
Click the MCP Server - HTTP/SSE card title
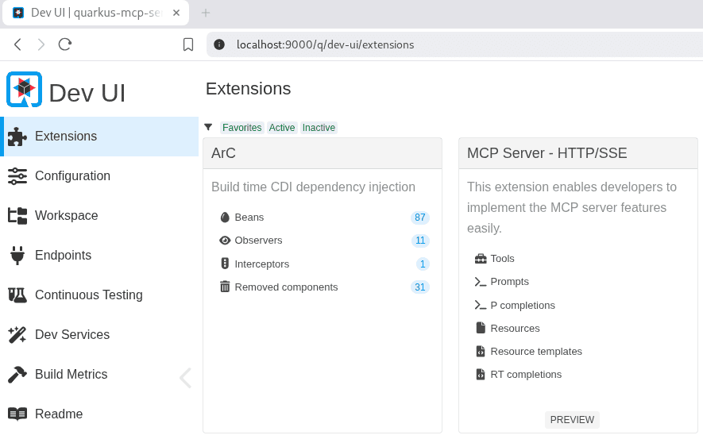click(x=547, y=153)
